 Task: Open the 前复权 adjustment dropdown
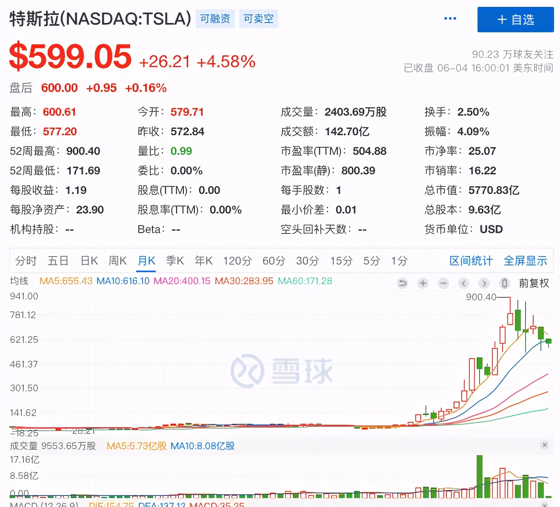pos(534,283)
